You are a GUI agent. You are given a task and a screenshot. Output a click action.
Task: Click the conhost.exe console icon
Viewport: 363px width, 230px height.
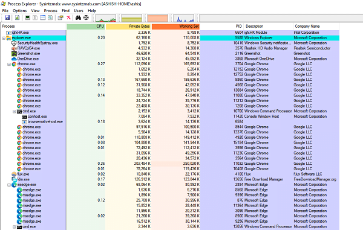point(25,117)
